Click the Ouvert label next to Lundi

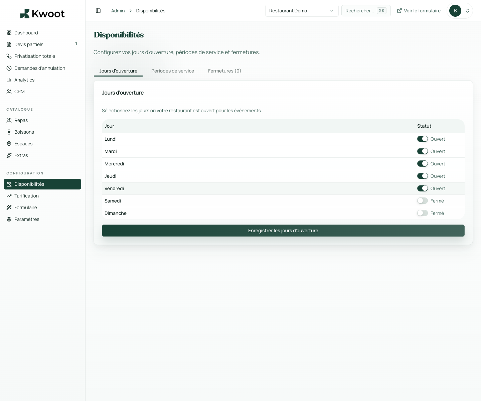[438, 139]
